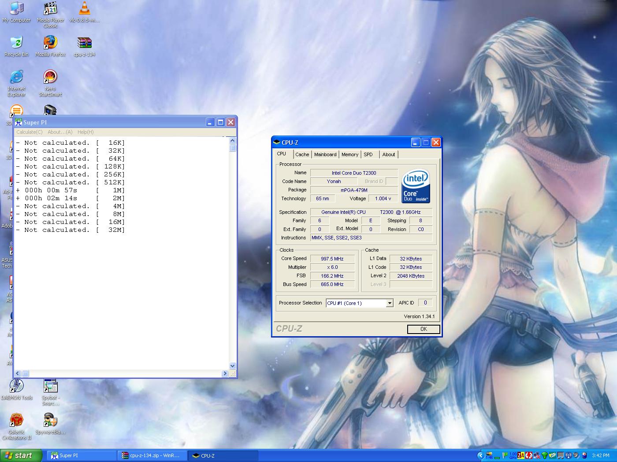Open the Recycle Bin icon
This screenshot has height=462, width=617.
point(16,46)
